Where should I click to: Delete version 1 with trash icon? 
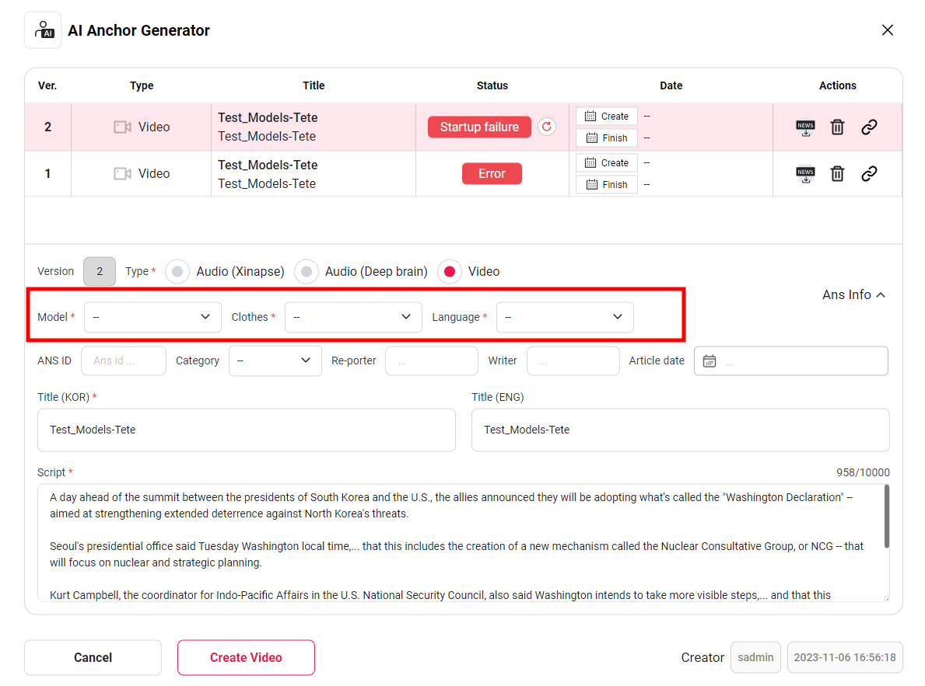point(837,174)
